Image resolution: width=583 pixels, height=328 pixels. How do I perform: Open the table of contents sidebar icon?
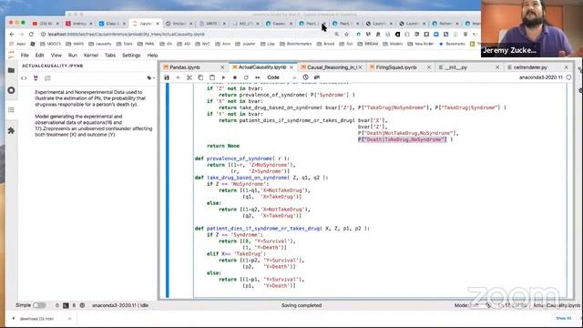pyautogui.click(x=11, y=110)
